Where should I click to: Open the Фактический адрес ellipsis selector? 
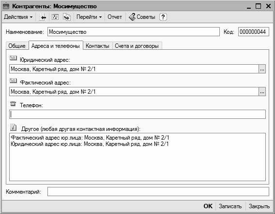(x=262, y=92)
